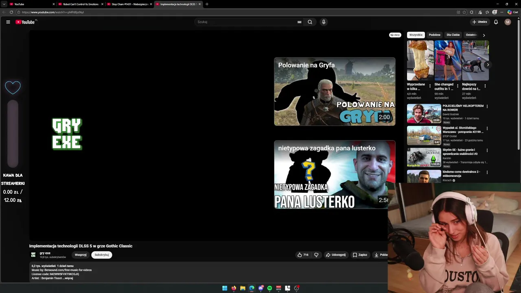Expand the browser tab list dropdown

4,4
